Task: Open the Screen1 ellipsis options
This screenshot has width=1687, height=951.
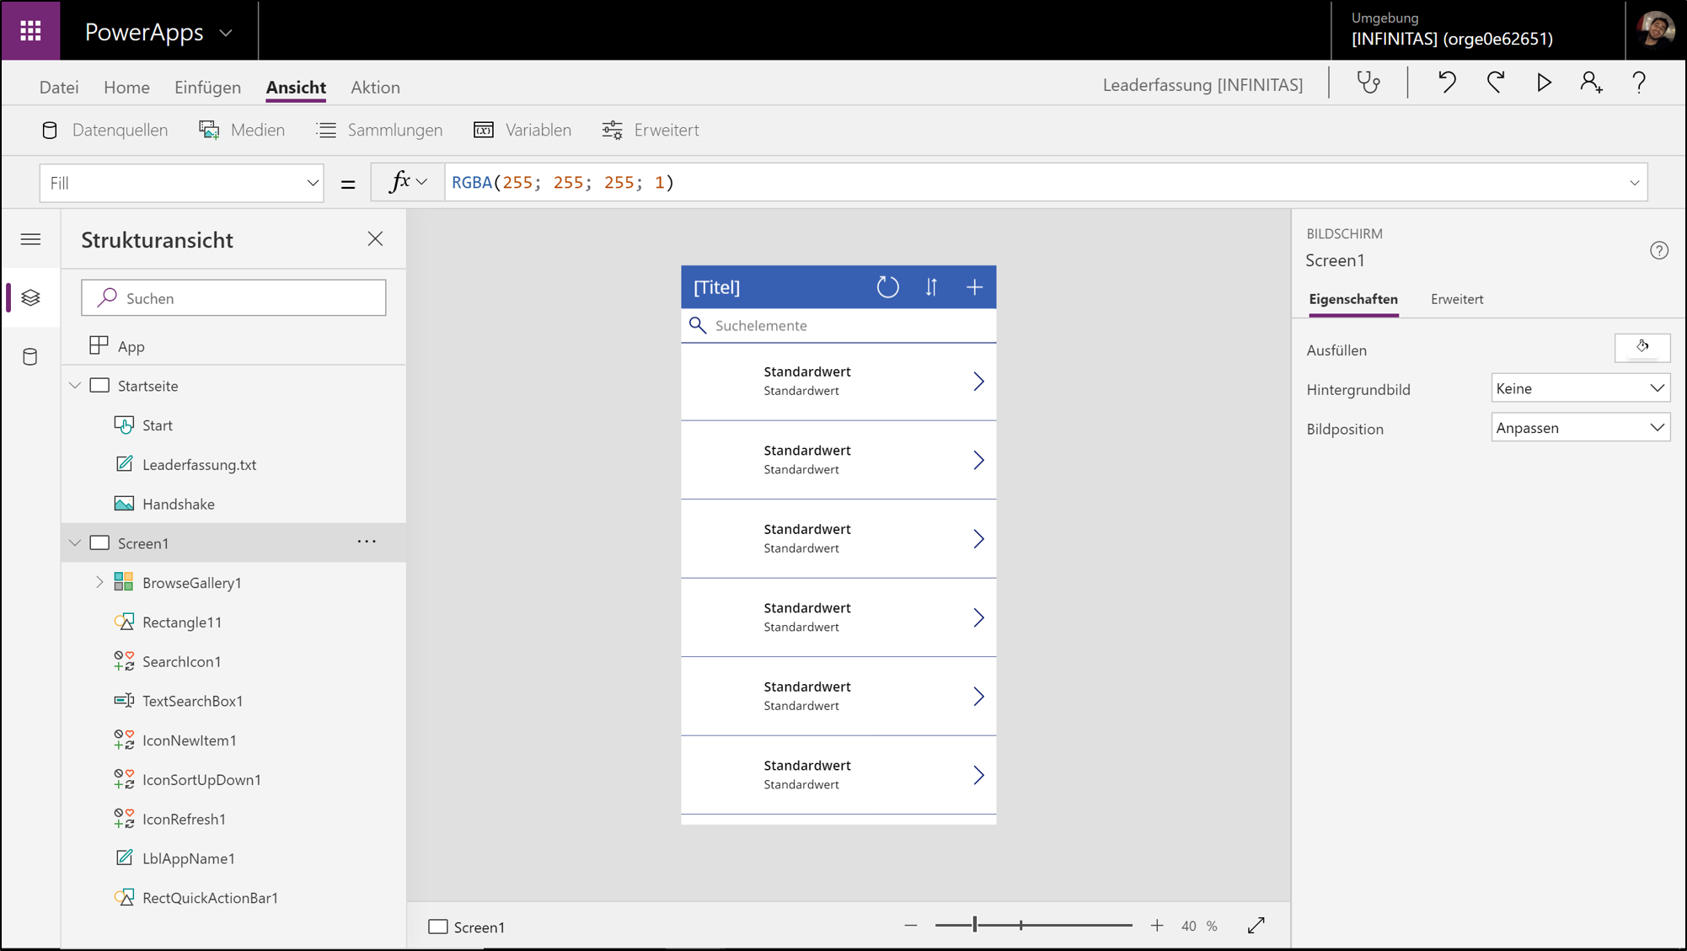Action: pyautogui.click(x=367, y=542)
